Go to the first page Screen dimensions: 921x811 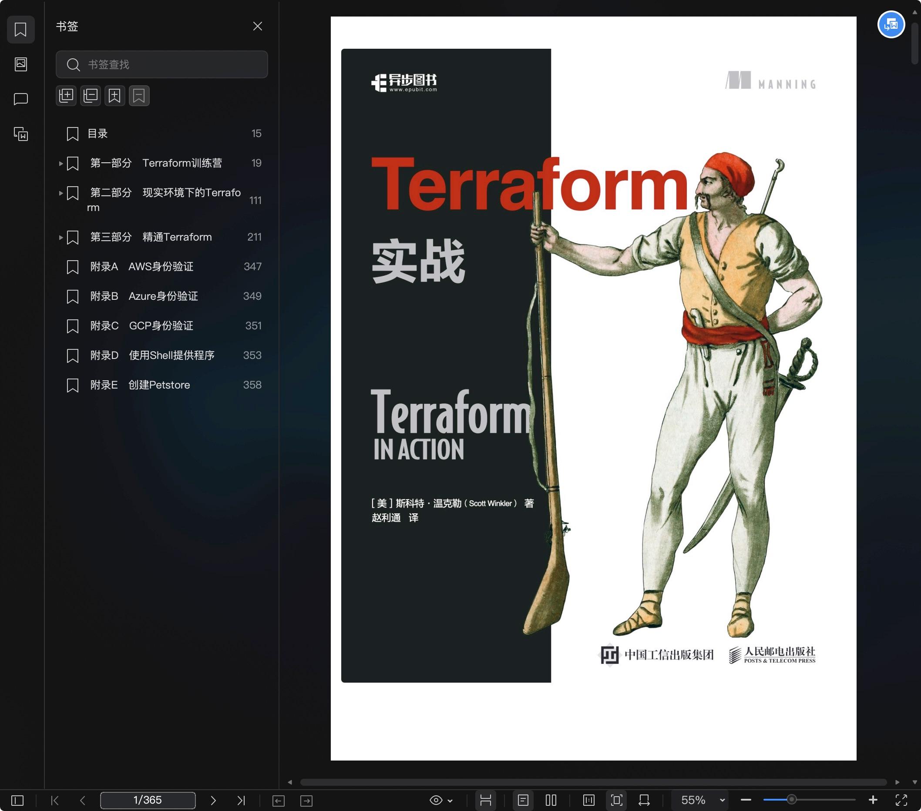point(55,800)
